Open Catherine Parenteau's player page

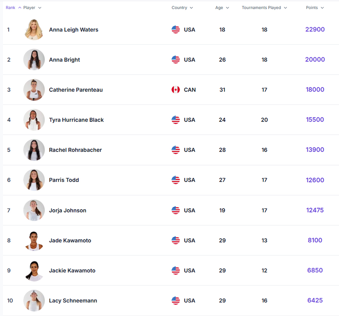tap(76, 90)
